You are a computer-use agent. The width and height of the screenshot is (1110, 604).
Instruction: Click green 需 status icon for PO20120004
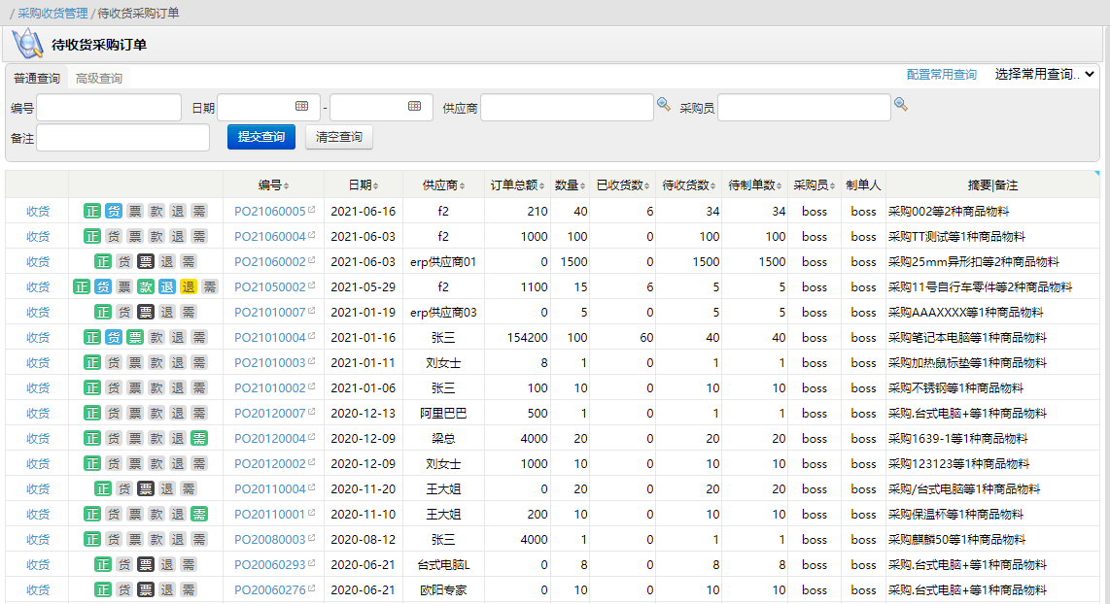click(x=199, y=439)
